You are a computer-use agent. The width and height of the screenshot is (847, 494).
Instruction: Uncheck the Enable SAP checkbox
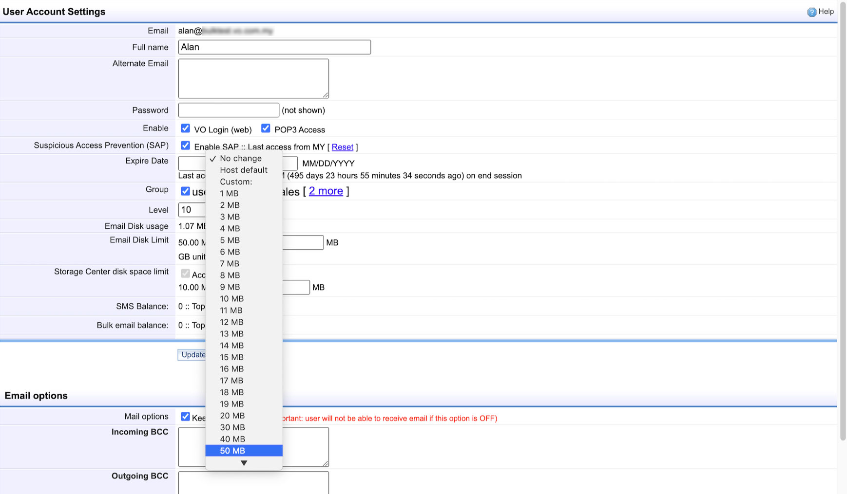(x=185, y=146)
